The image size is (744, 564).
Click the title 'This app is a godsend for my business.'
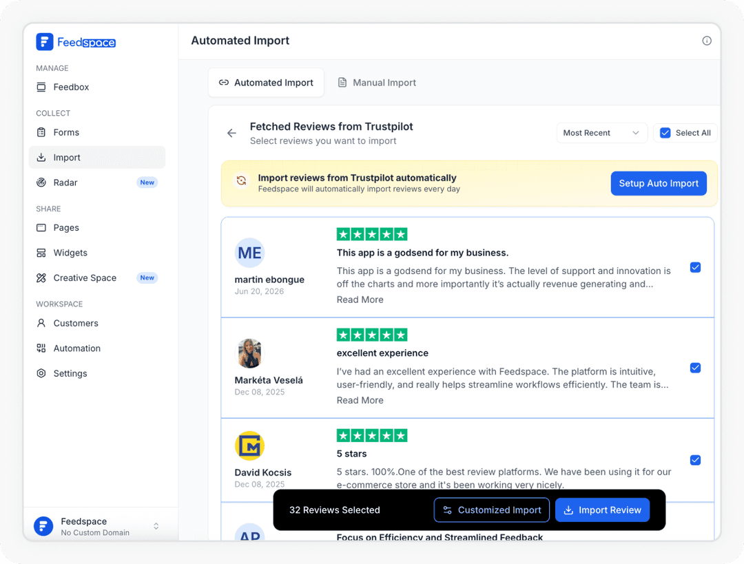[x=422, y=253]
